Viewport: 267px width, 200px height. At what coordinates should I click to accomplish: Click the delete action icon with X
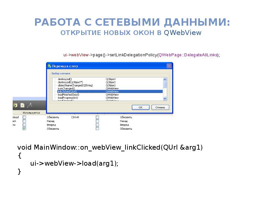pyautogui.click(x=22, y=105)
